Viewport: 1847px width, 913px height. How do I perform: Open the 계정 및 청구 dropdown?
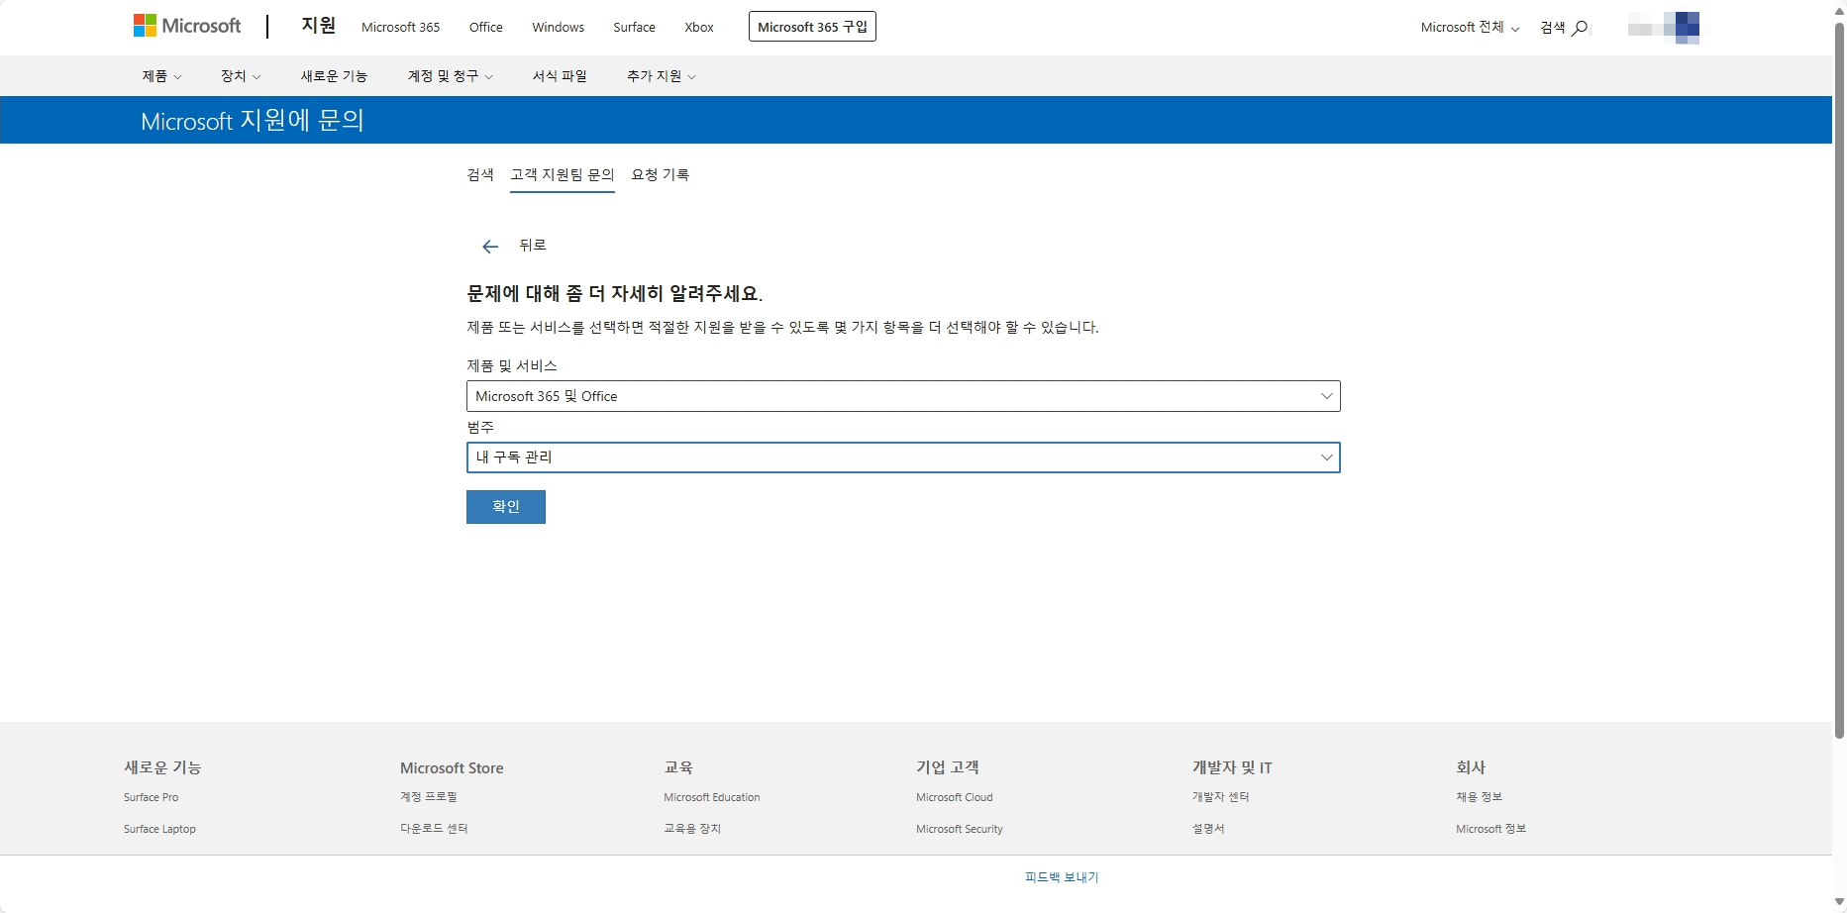(x=450, y=76)
